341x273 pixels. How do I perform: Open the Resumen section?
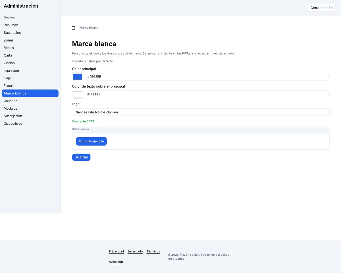(x=30, y=25)
